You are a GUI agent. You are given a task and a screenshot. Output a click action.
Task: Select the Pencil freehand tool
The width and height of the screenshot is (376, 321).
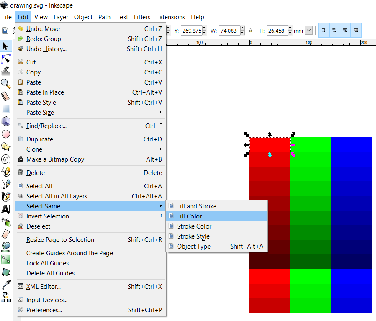(x=6, y=172)
